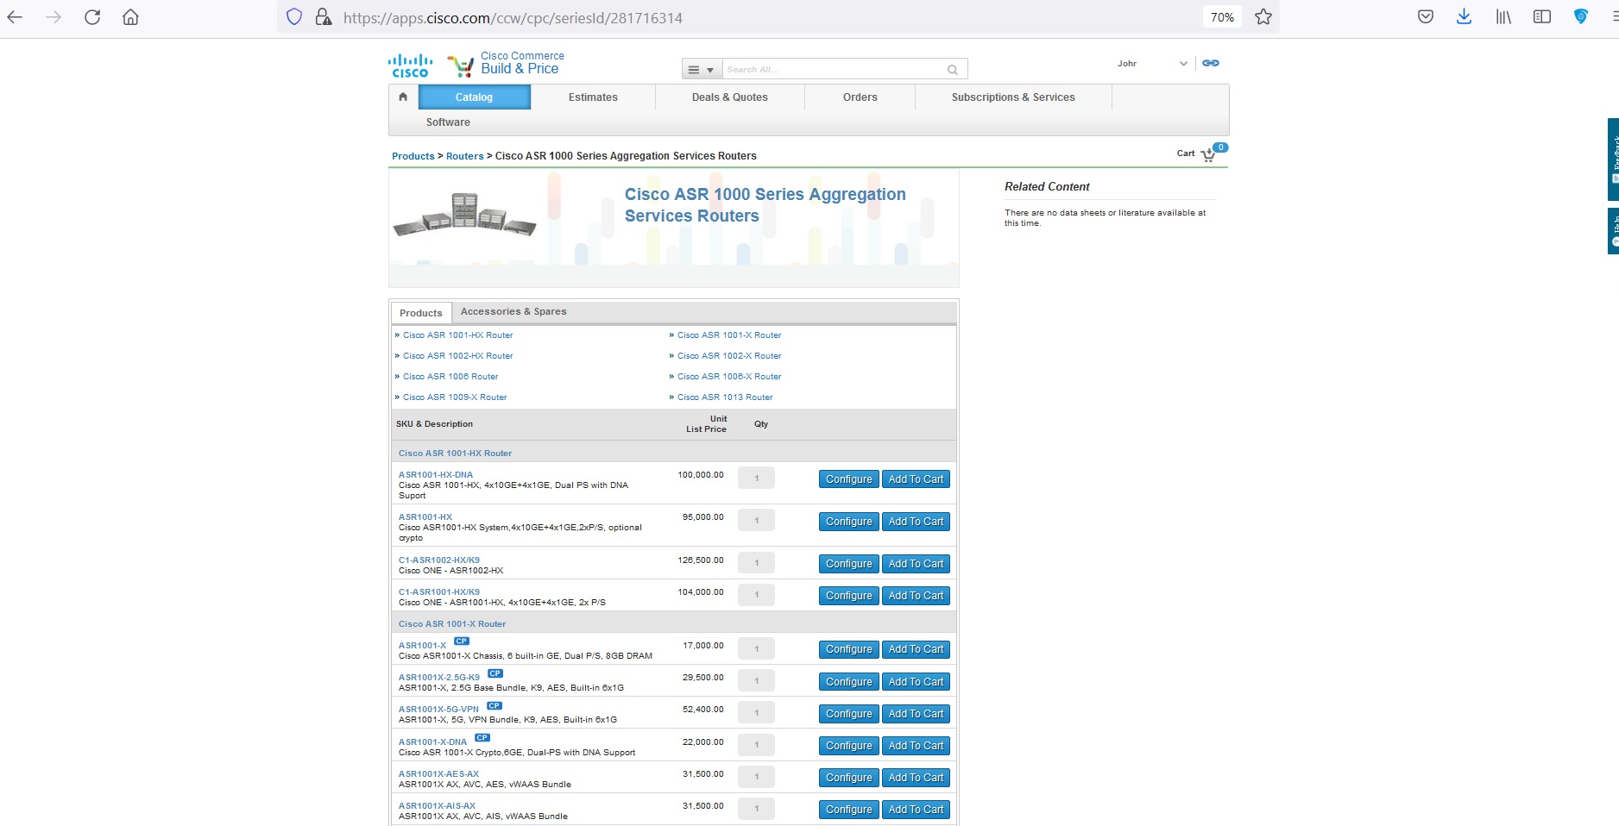Open the Cisco ASR 1006 Router link

450,376
